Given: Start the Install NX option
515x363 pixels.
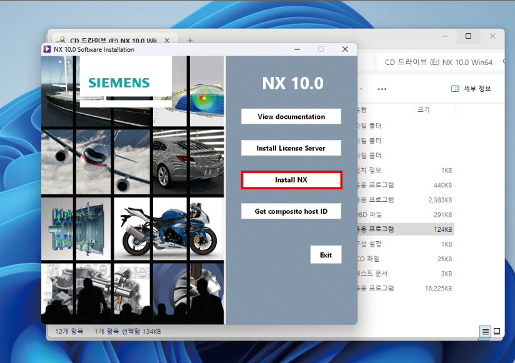Looking at the screenshot, I should [x=291, y=180].
